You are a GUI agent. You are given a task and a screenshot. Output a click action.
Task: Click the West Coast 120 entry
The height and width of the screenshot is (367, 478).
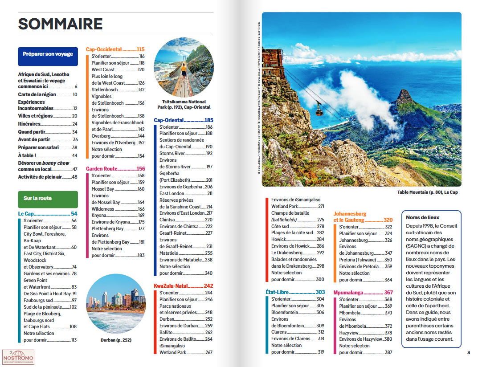118,69
